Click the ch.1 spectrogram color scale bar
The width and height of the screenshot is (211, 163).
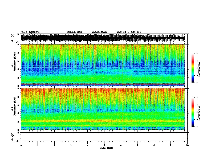[193, 68]
